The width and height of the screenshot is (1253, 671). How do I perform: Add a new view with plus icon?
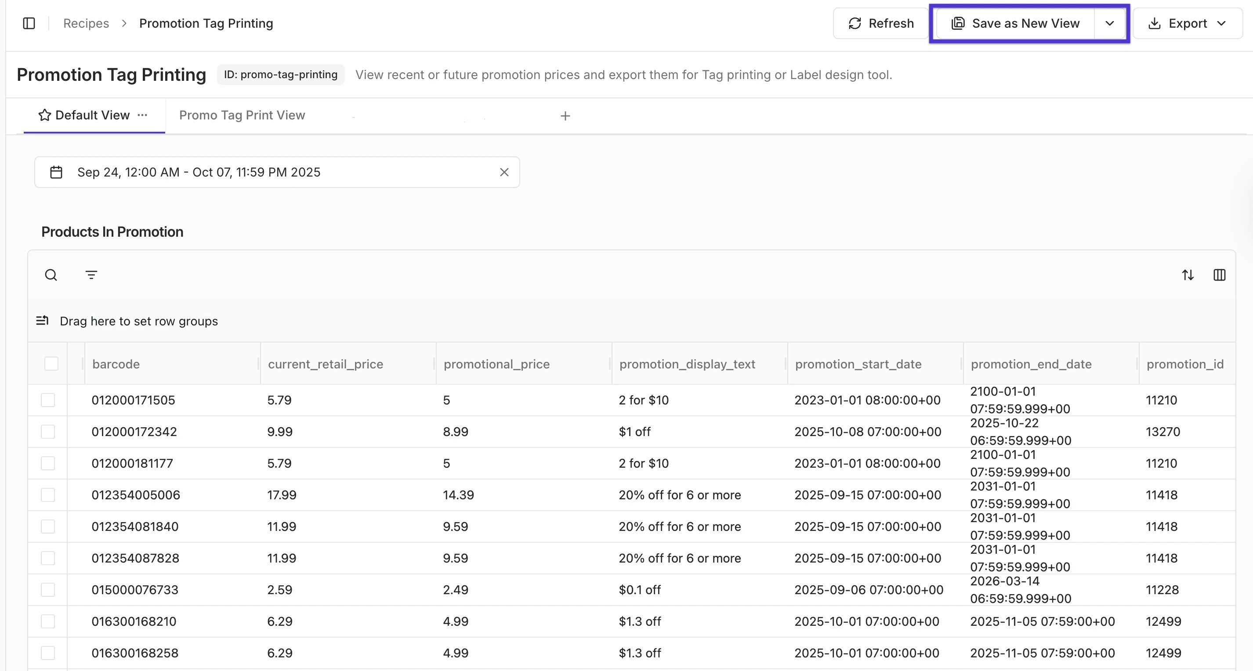pos(565,116)
